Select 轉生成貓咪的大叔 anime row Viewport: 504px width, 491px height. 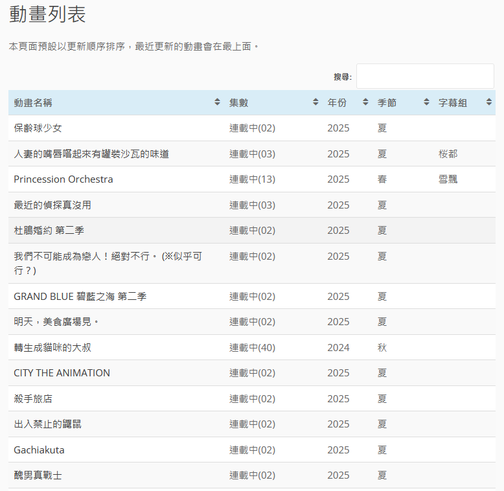[52, 348]
